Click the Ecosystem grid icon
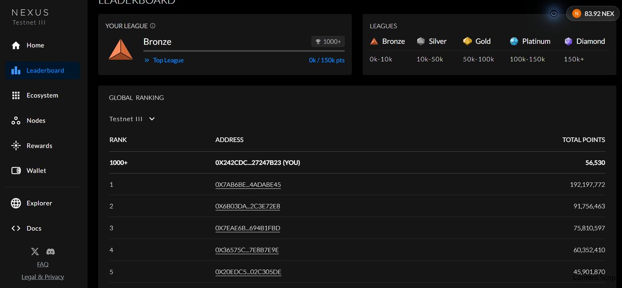Viewport: 622px width, 288px height. (x=16, y=95)
